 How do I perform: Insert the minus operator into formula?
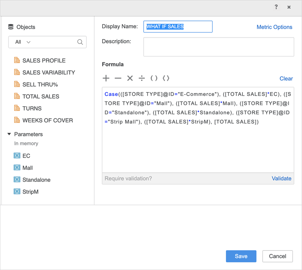click(x=118, y=78)
